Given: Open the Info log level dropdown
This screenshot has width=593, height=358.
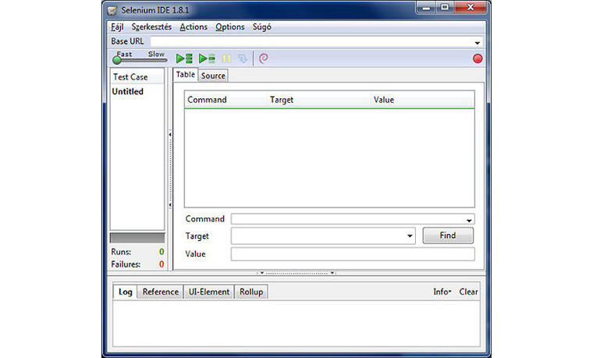Looking at the screenshot, I should click(442, 292).
